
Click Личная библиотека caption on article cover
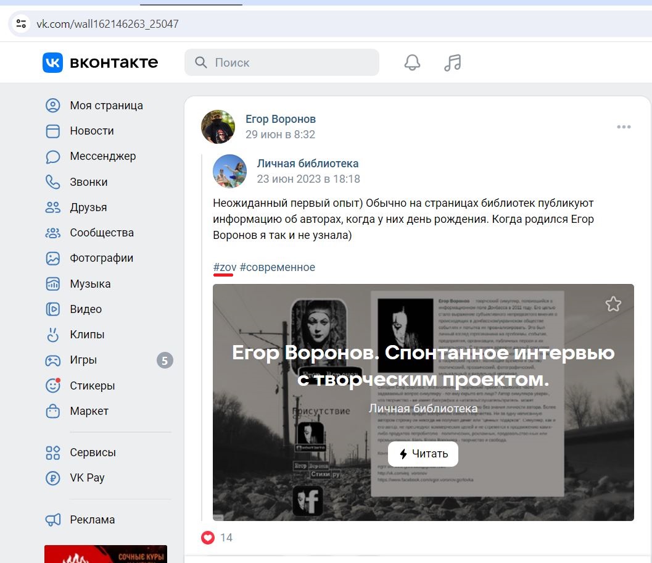423,409
